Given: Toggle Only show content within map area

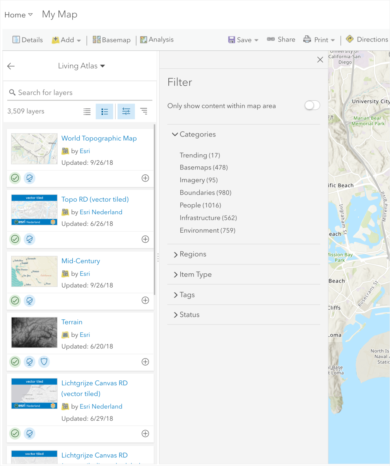Looking at the screenshot, I should coord(312,105).
